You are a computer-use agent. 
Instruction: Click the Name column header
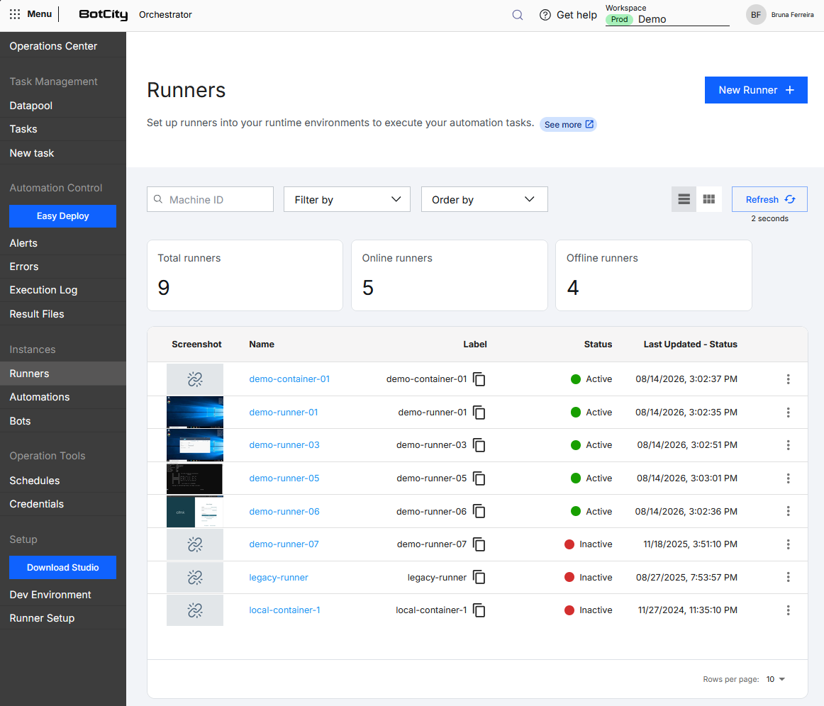click(x=262, y=344)
